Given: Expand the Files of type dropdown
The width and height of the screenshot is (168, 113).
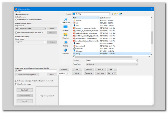Looking at the screenshot, I should click(136, 64).
